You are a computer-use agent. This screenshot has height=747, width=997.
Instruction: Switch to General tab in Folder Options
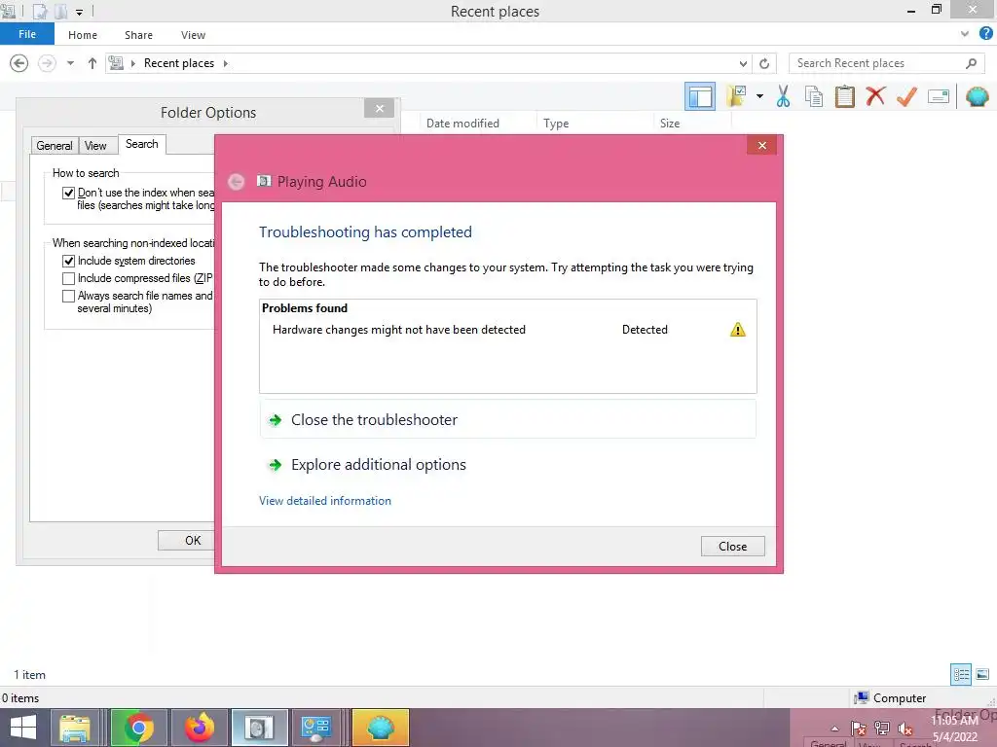point(55,146)
